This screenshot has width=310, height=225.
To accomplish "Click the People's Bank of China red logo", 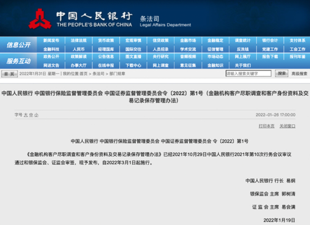I will pyautogui.click(x=40, y=19).
